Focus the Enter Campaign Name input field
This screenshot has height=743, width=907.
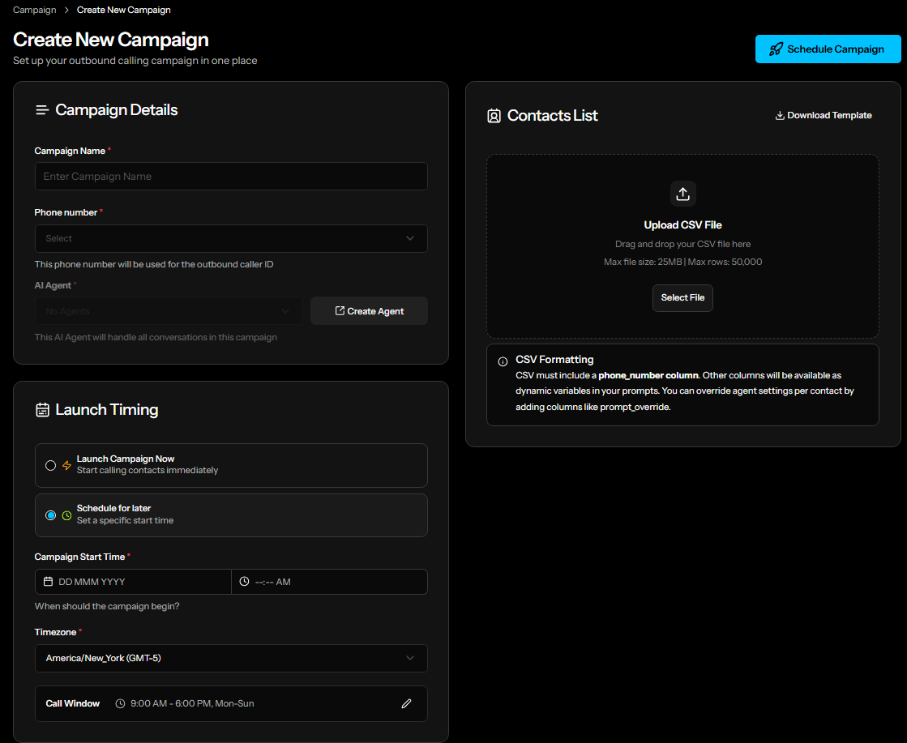click(231, 176)
